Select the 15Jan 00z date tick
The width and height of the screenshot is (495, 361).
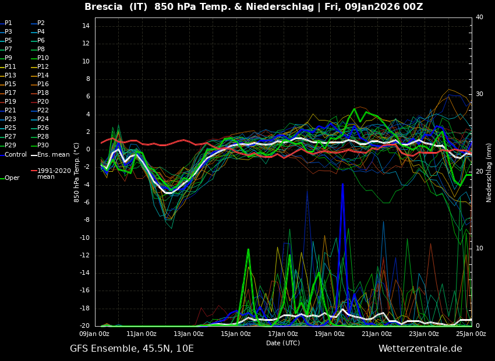coord(236,334)
